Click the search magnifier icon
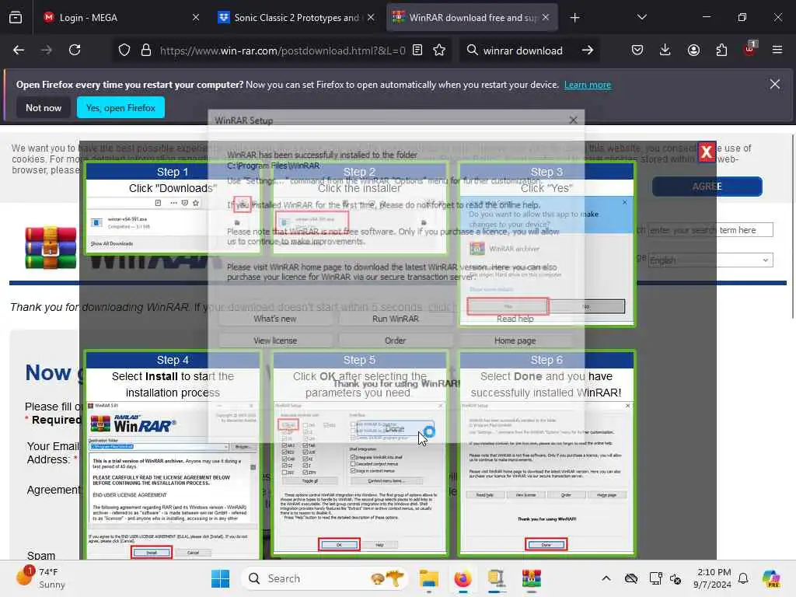Viewport: 796px width, 597px height. pos(472,51)
